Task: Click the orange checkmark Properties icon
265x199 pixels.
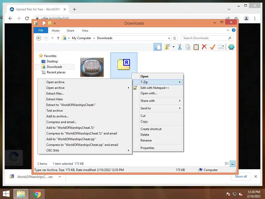Action: click(x=212, y=47)
